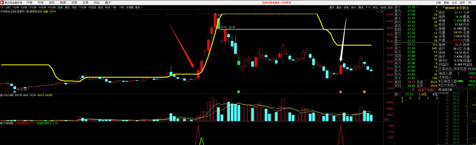
Task: Click the 财 marker icon under the chart
Action: click(x=14, y=92)
